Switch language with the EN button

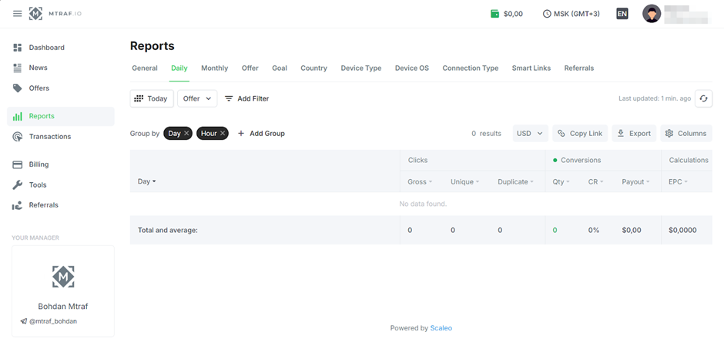(x=622, y=14)
